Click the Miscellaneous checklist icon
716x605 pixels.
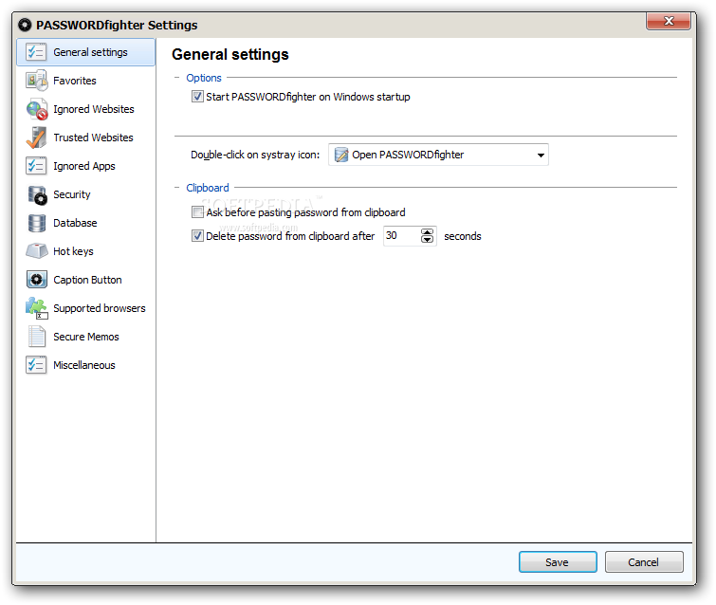(x=36, y=365)
